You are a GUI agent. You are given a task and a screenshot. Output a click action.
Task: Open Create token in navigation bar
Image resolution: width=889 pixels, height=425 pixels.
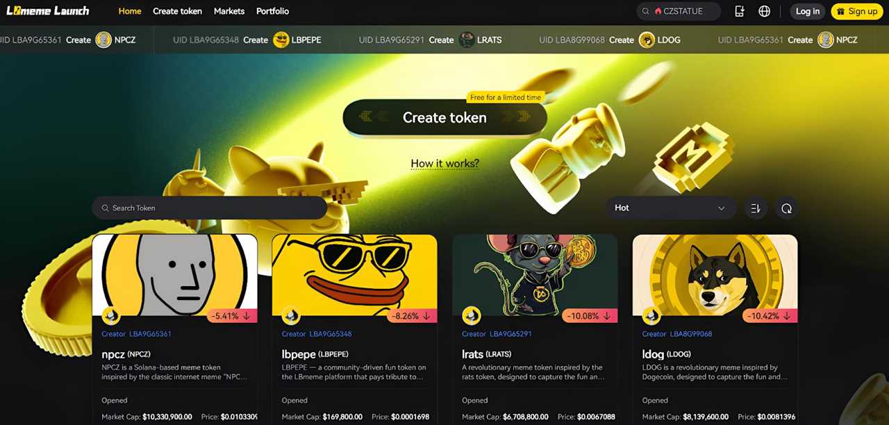click(177, 11)
